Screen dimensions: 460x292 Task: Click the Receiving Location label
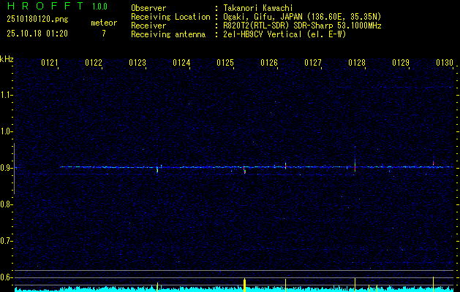[x=170, y=17]
